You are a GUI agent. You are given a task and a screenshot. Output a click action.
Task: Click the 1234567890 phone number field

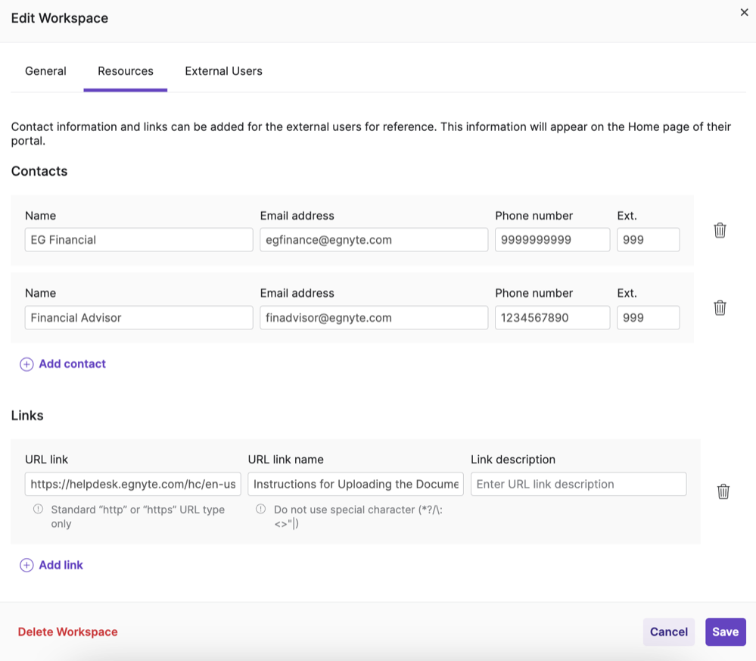[x=552, y=317]
